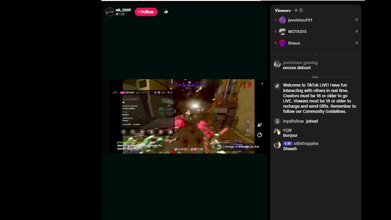Click Brieux's red avatar
The height and width of the screenshot is (220, 391).
[283, 43]
